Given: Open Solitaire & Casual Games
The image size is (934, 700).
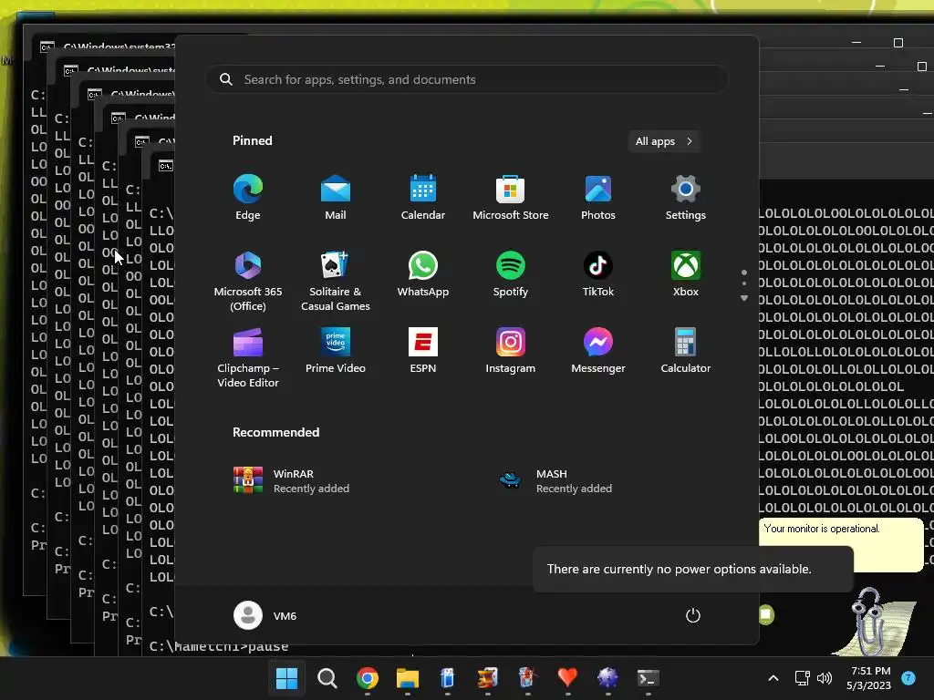Looking at the screenshot, I should click(336, 281).
